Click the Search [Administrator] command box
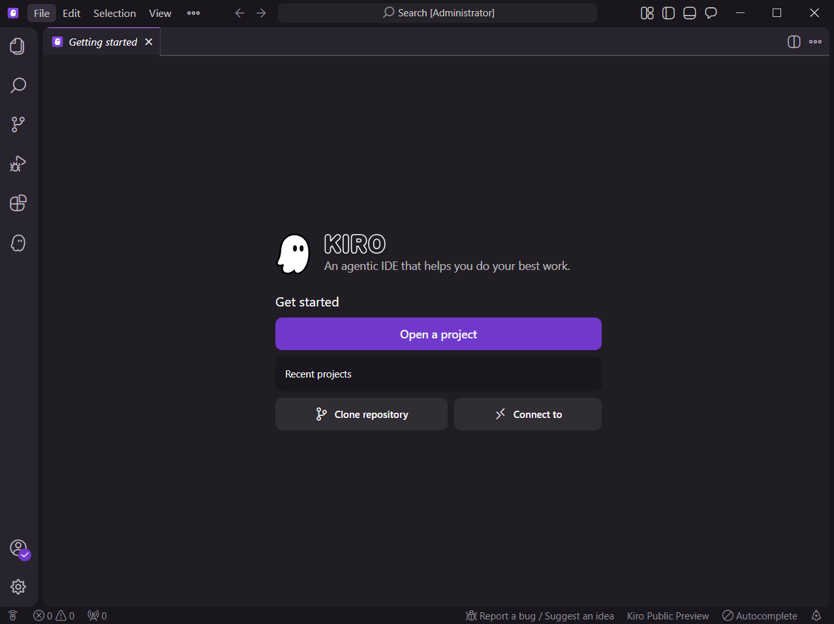Screen dimensions: 834x624 click(x=437, y=13)
